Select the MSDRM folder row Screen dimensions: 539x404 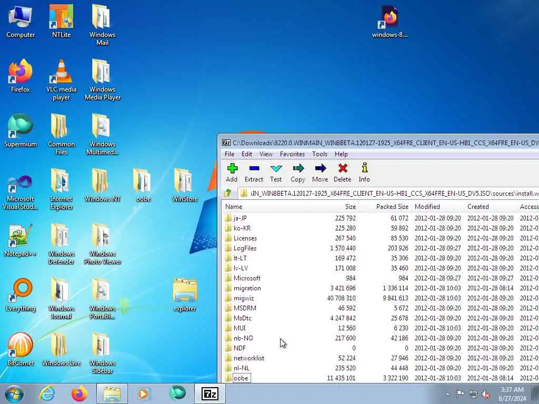[381, 308]
